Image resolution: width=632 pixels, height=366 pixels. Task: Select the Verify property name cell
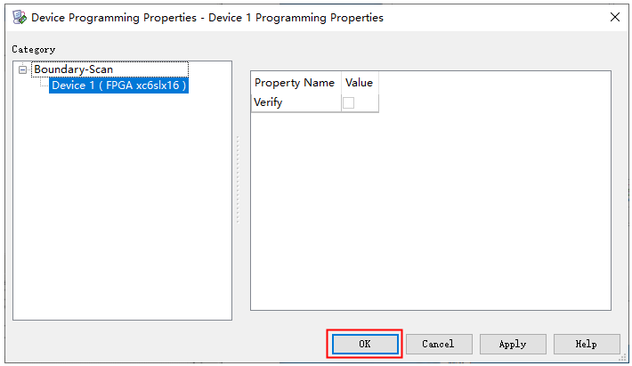click(x=295, y=102)
